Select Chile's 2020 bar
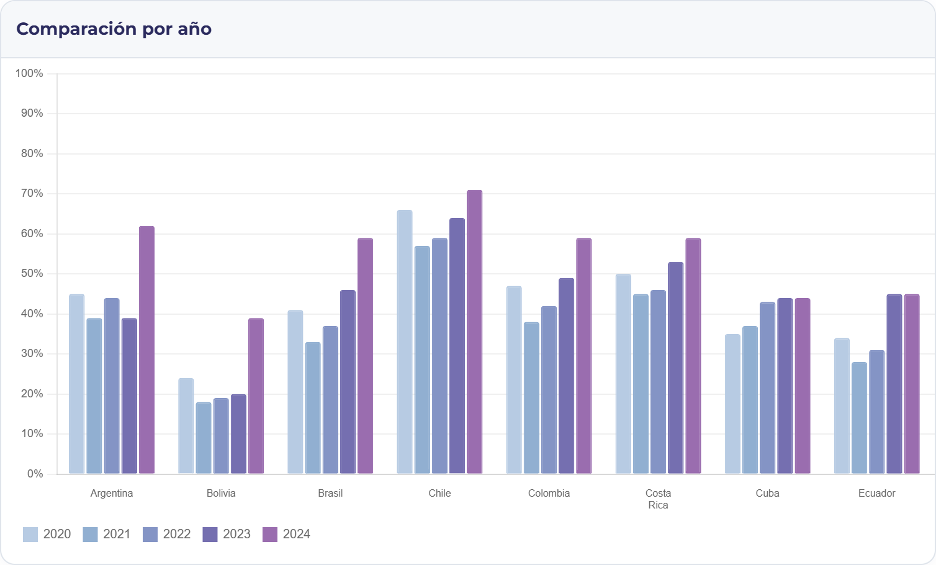The height and width of the screenshot is (565, 936). point(405,342)
